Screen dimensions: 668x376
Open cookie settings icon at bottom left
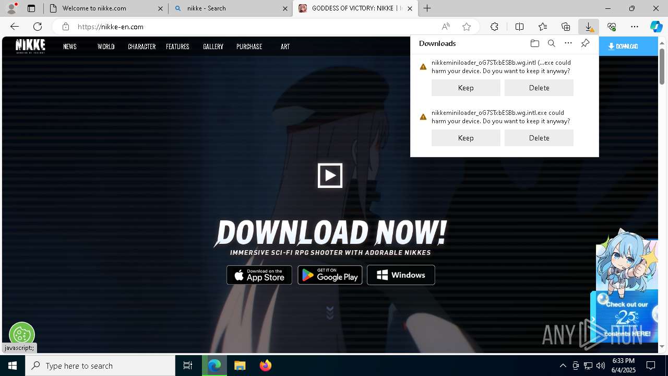(x=22, y=334)
